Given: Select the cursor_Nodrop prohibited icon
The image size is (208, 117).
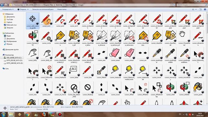Looking at the screenshot, I should pyautogui.click(x=88, y=87).
